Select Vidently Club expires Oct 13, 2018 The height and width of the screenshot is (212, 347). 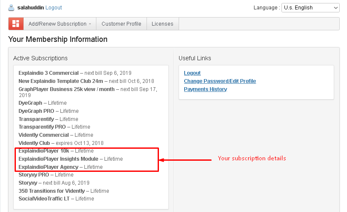coord(61,143)
